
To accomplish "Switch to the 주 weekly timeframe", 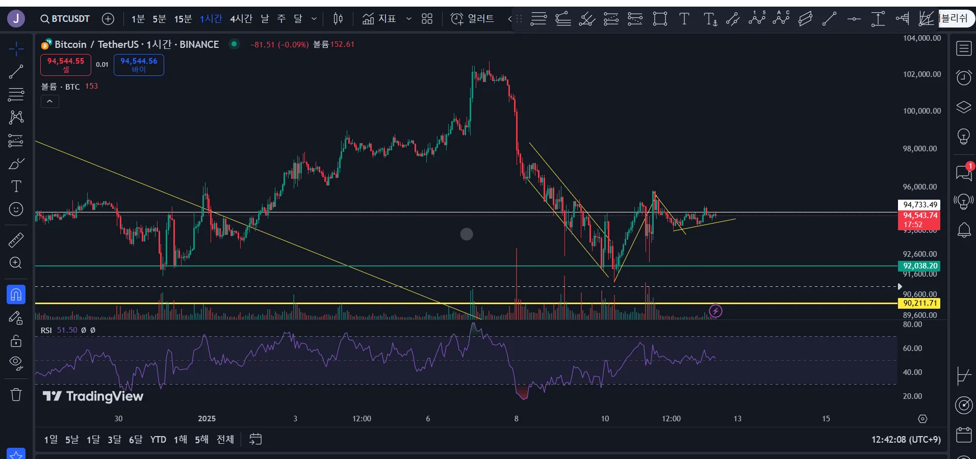I will click(281, 19).
